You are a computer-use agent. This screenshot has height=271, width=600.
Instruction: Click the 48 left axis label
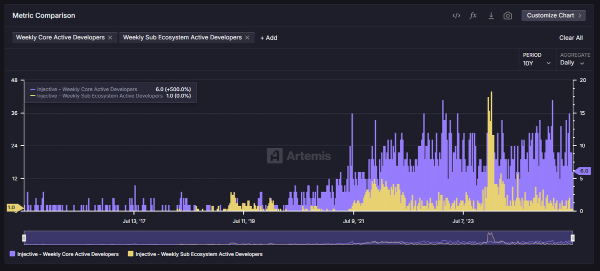(x=14, y=80)
